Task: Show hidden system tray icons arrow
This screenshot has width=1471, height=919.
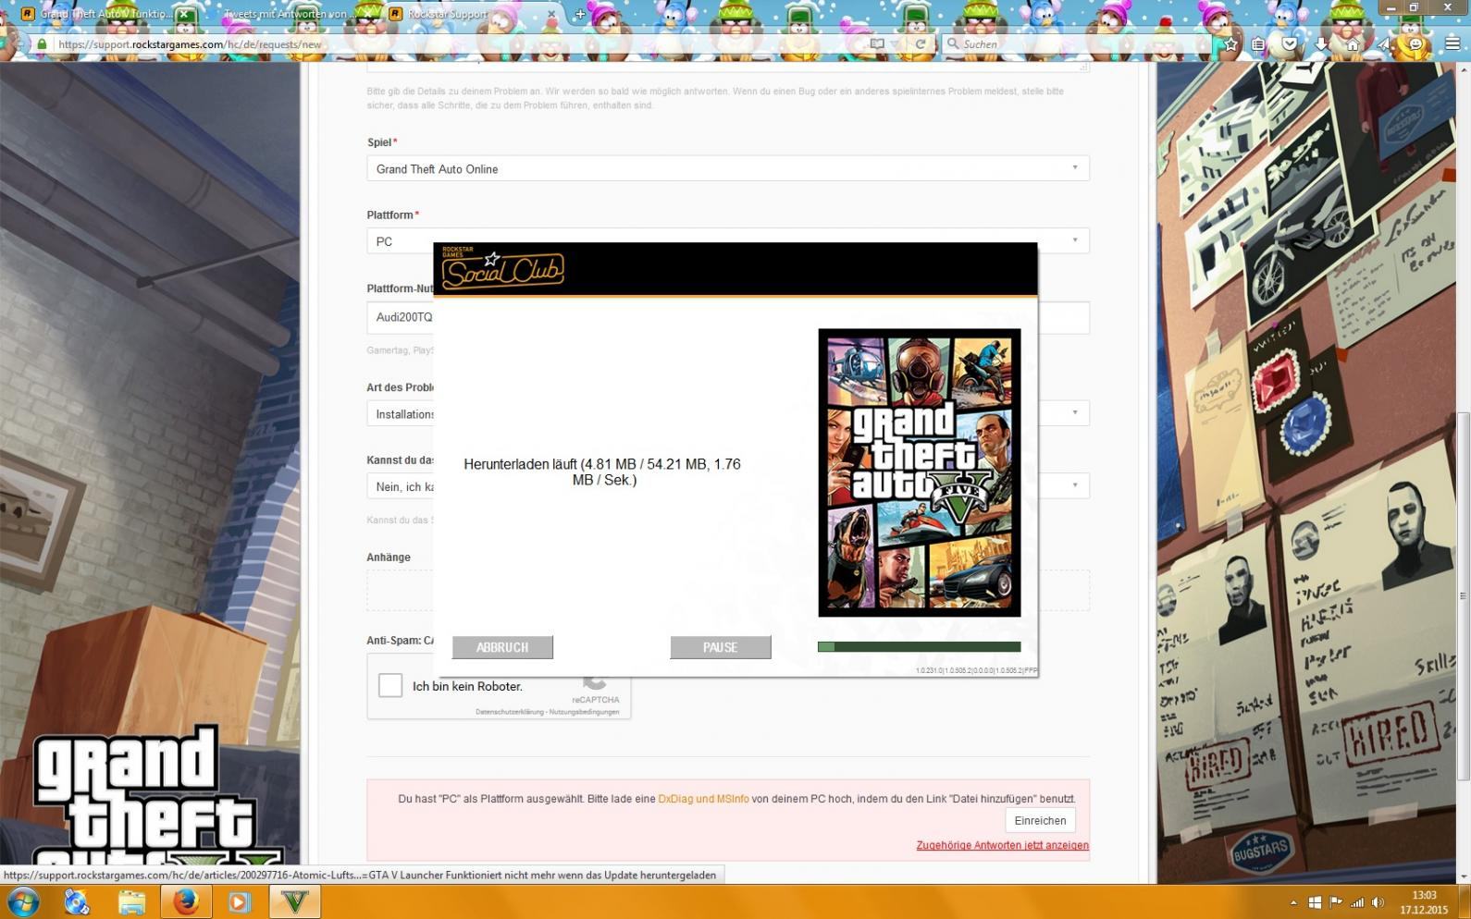Action: pos(1292,902)
